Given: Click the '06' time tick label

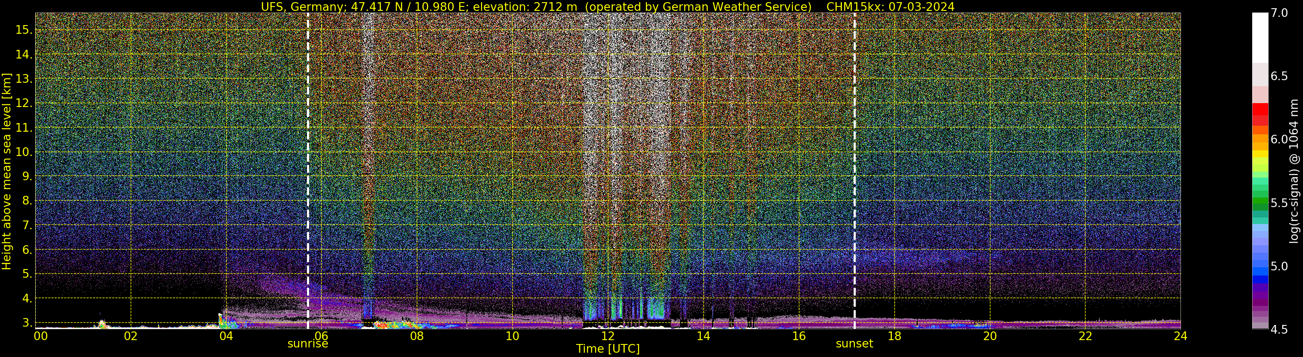Looking at the screenshot, I should (321, 336).
